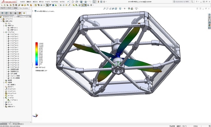Click the light bulb icon in Flow Simulation toolbar
Viewport: 211px width, 127px height.
(83, 5)
